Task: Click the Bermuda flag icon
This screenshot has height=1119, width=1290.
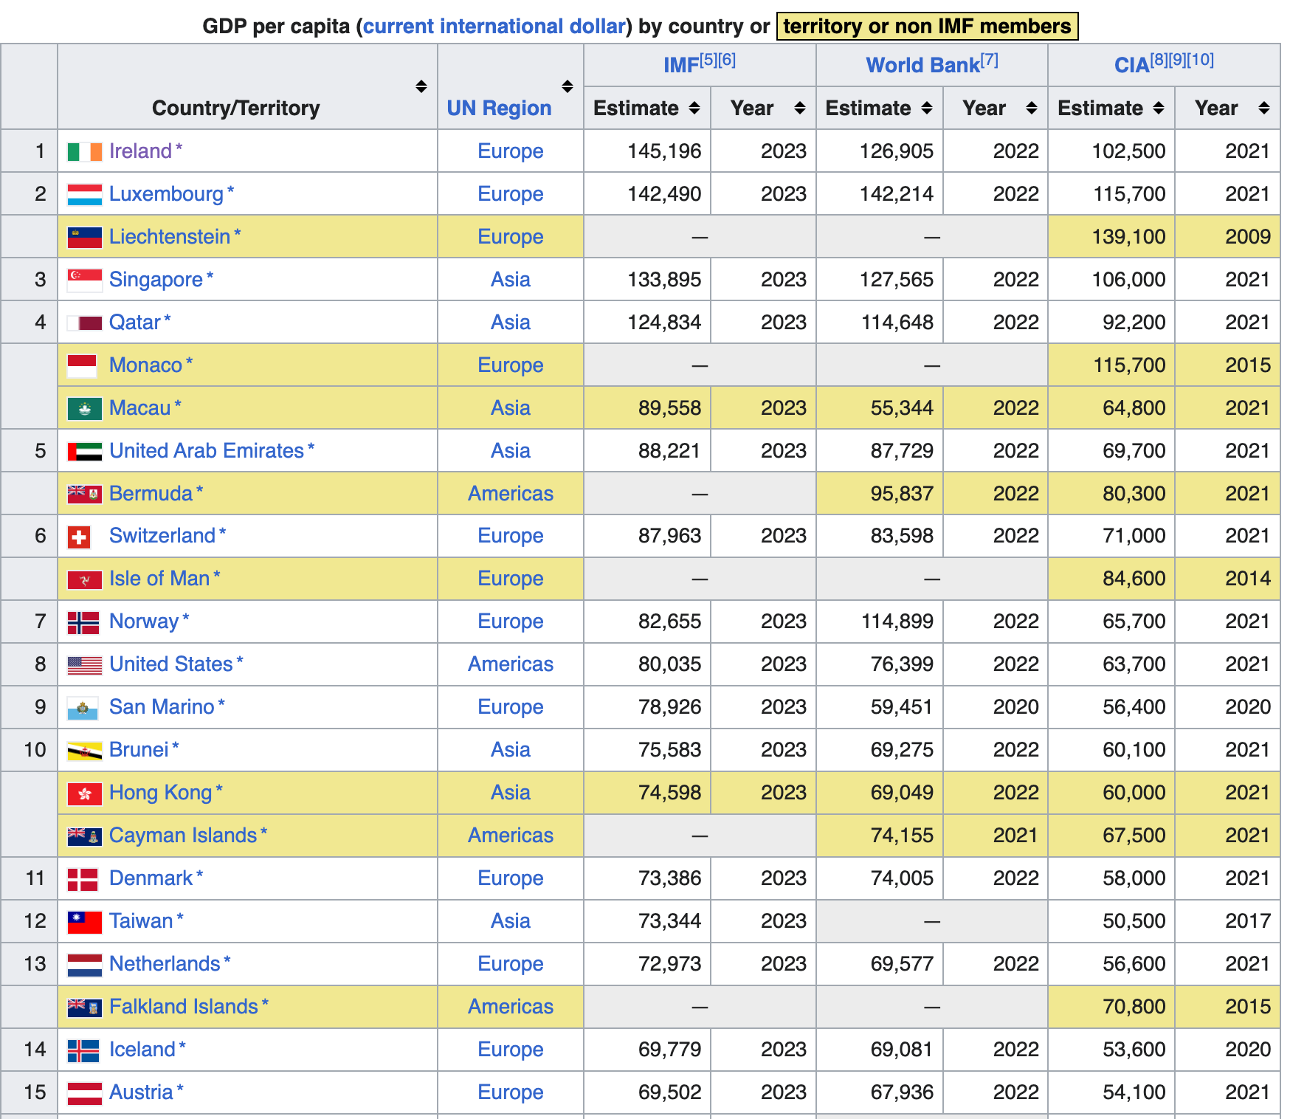Action: click(84, 495)
